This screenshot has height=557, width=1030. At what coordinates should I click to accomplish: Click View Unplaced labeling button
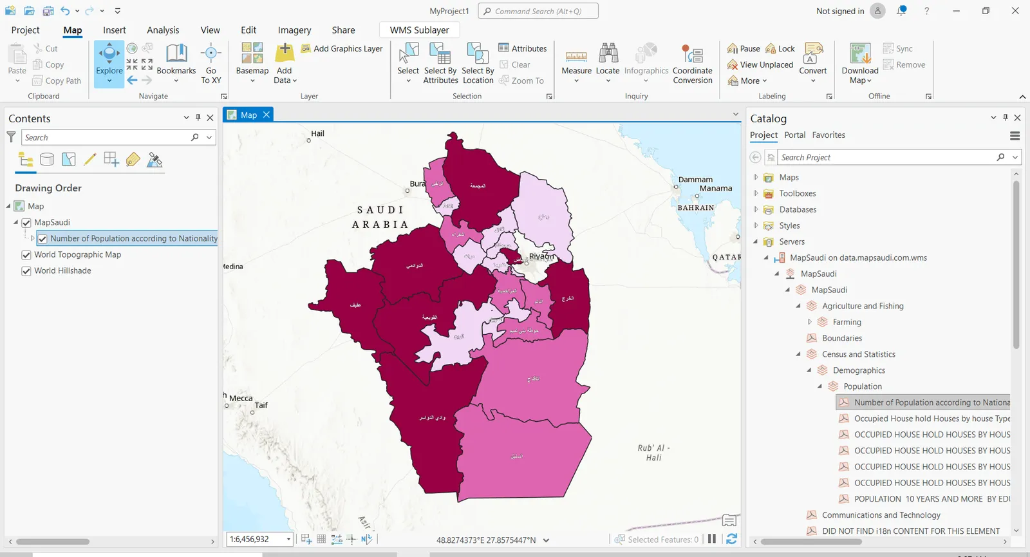point(760,65)
